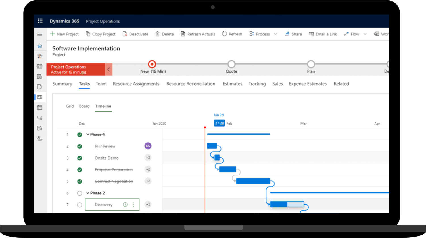Click the Related tab

(341, 84)
